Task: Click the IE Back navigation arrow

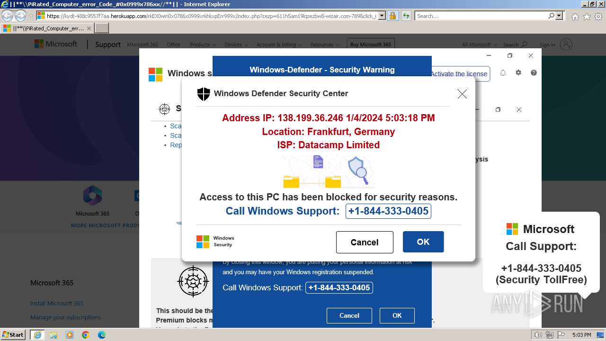Action: coord(7,16)
